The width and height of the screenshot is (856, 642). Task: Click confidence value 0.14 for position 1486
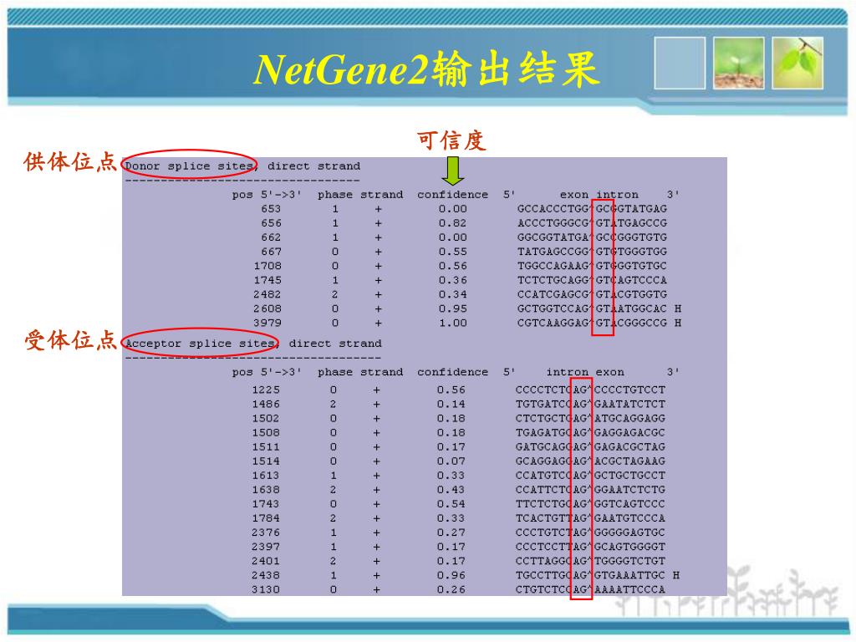tap(451, 404)
